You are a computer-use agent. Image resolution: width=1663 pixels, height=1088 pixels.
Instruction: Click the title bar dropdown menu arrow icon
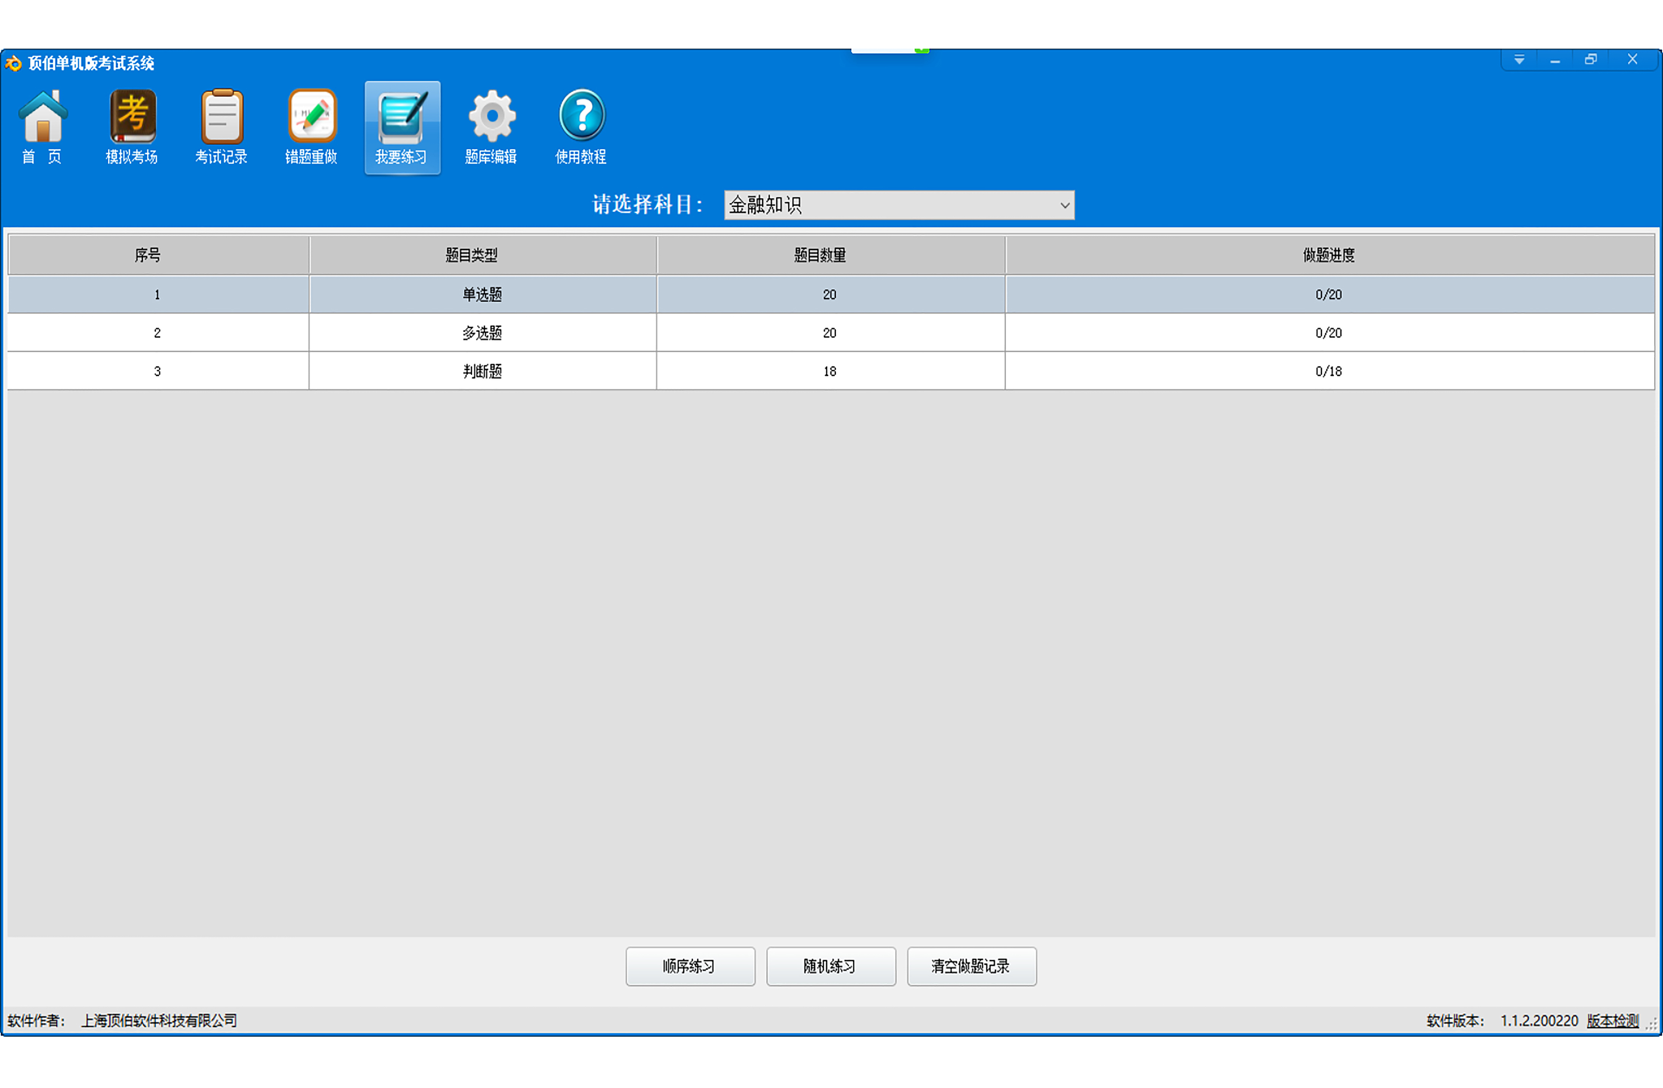click(x=1519, y=60)
